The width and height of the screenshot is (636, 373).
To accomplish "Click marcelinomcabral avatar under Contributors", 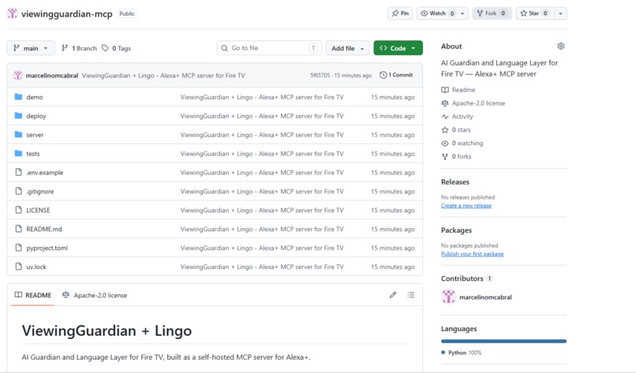I will [448, 297].
